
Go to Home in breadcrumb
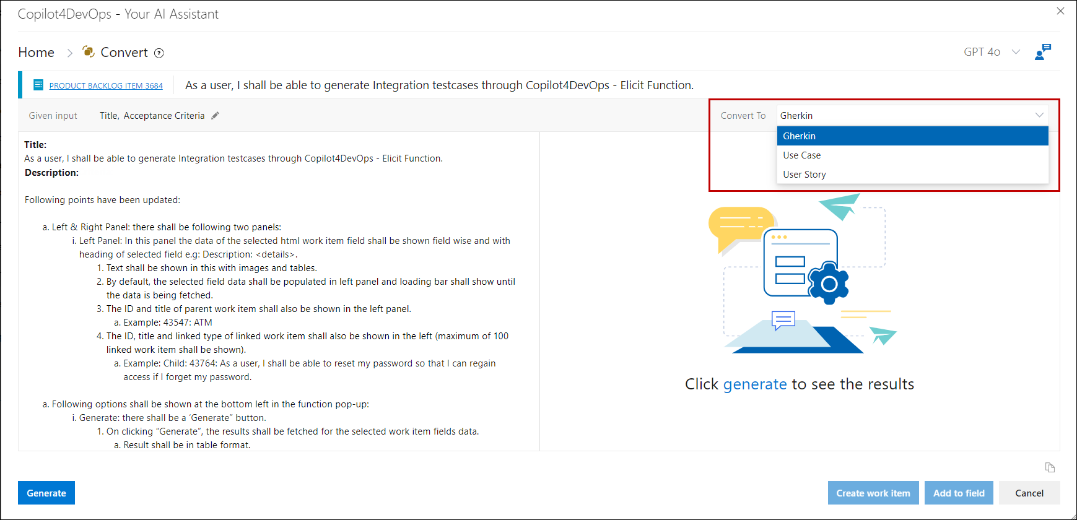click(x=37, y=53)
